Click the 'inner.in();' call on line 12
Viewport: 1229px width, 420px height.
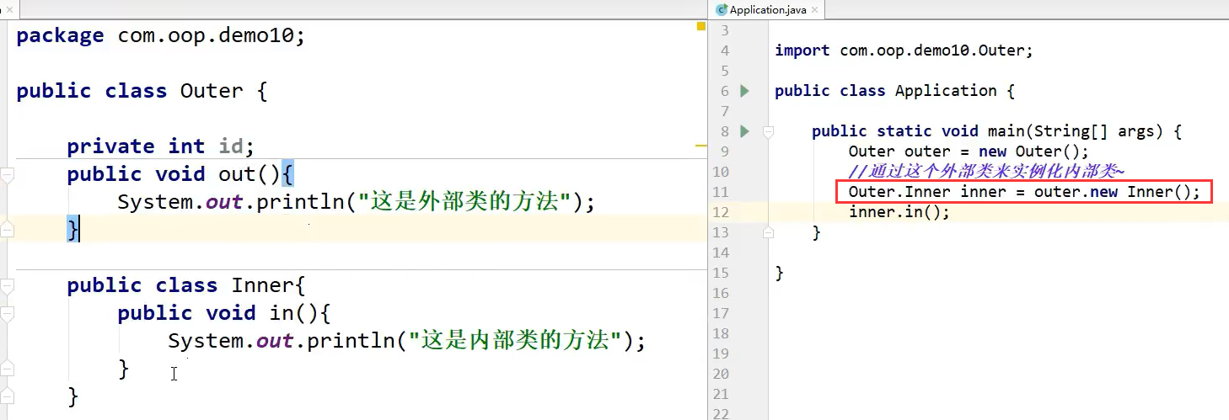[x=899, y=212]
